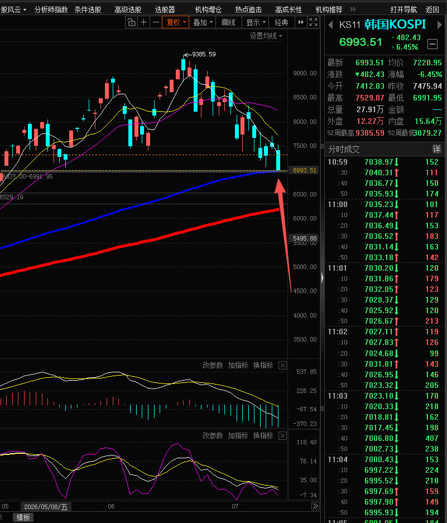Click the chart lock icon in the toolbar
The width and height of the screenshot is (447, 523).
point(132,22)
